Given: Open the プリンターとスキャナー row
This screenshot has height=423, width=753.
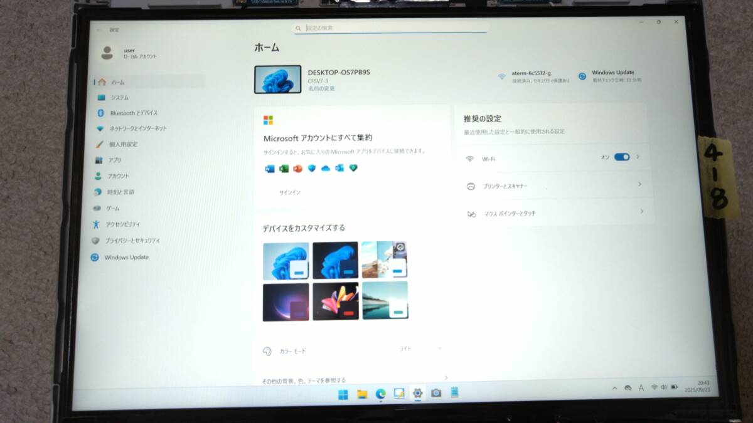Looking at the screenshot, I should point(555,186).
